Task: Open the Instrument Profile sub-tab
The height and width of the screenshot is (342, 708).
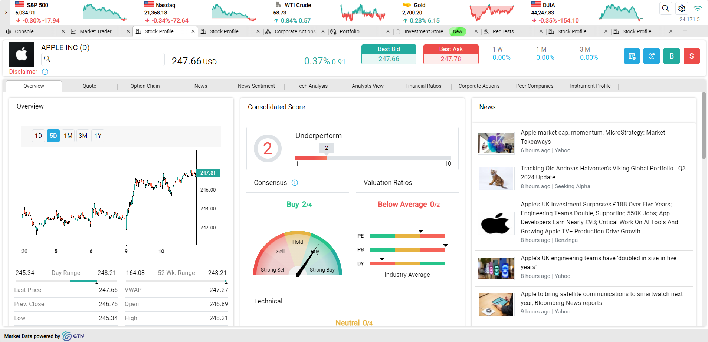Action: 590,86
